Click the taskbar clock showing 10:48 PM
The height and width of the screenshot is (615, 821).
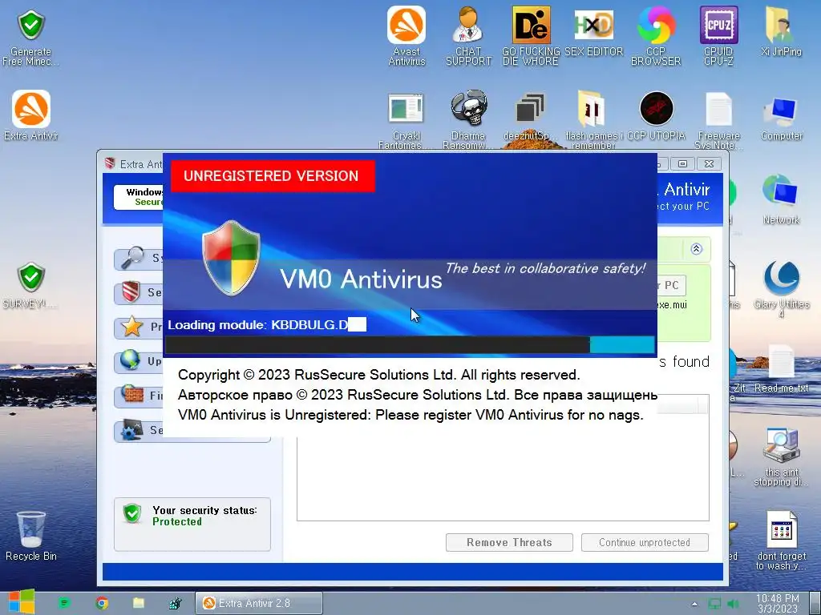tap(778, 604)
